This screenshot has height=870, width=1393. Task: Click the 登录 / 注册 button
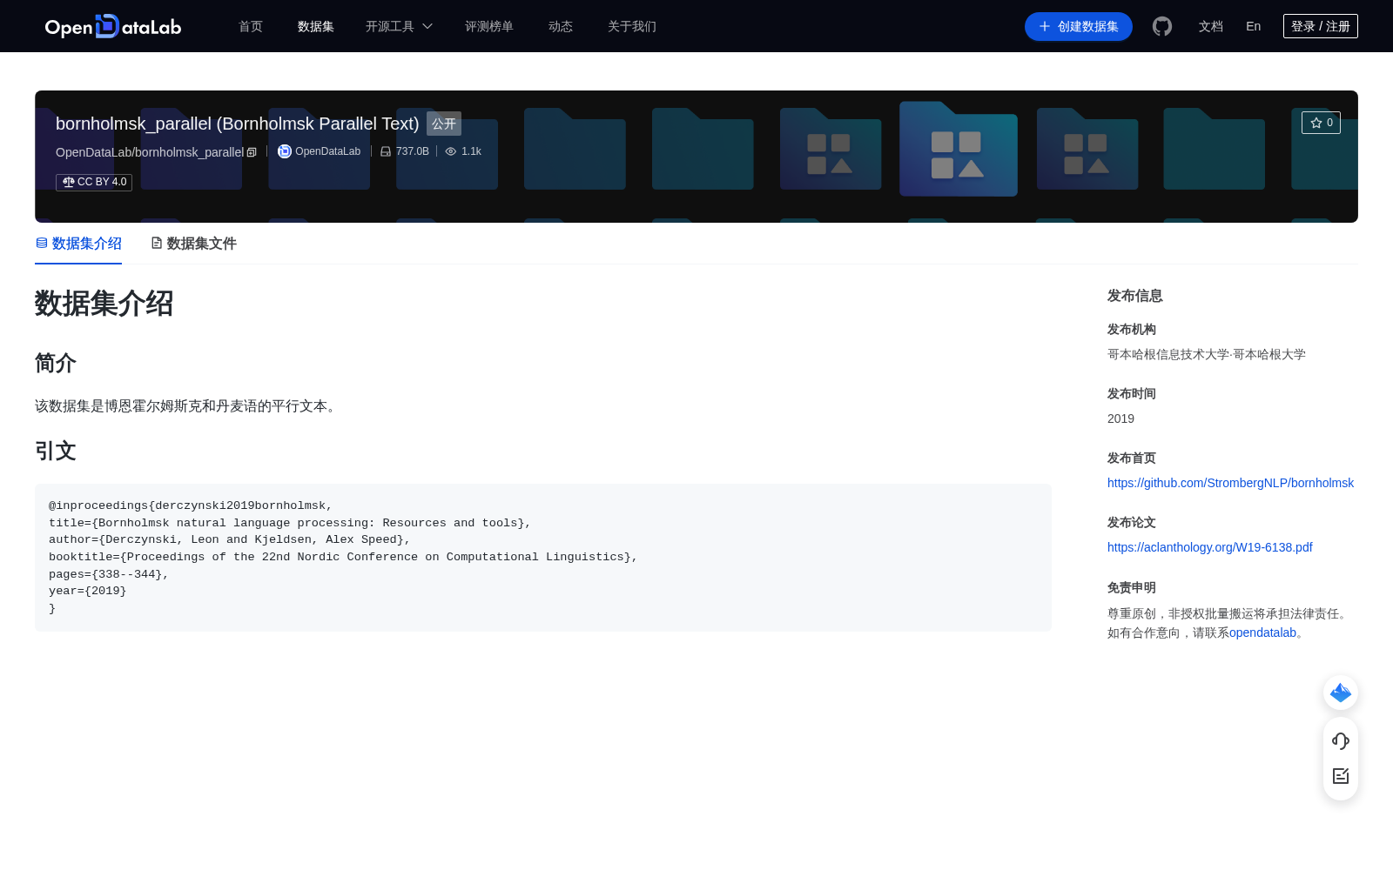[1320, 26]
